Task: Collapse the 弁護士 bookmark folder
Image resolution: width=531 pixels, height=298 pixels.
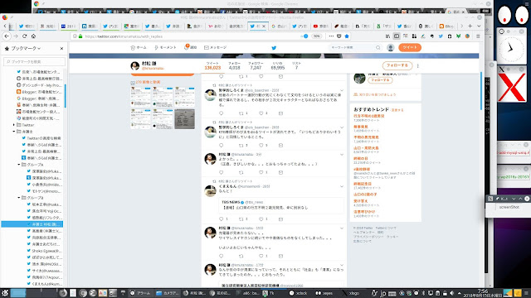Action: coord(14,132)
